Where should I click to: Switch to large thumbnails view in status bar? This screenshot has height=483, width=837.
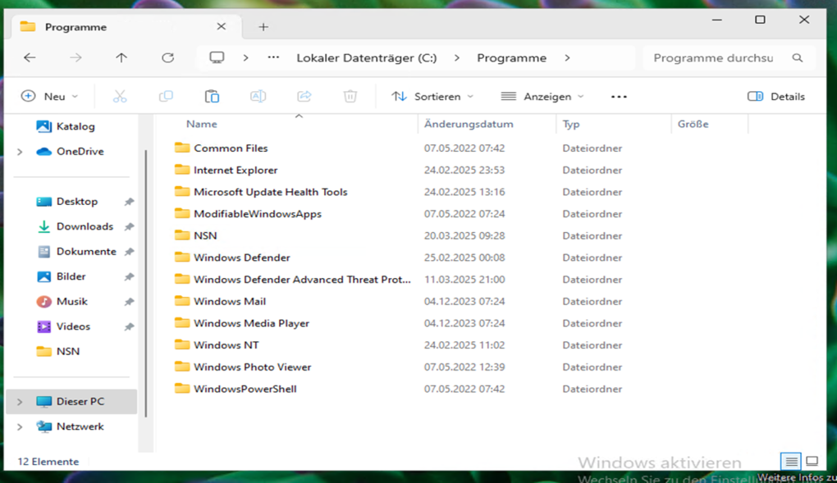pos(812,462)
